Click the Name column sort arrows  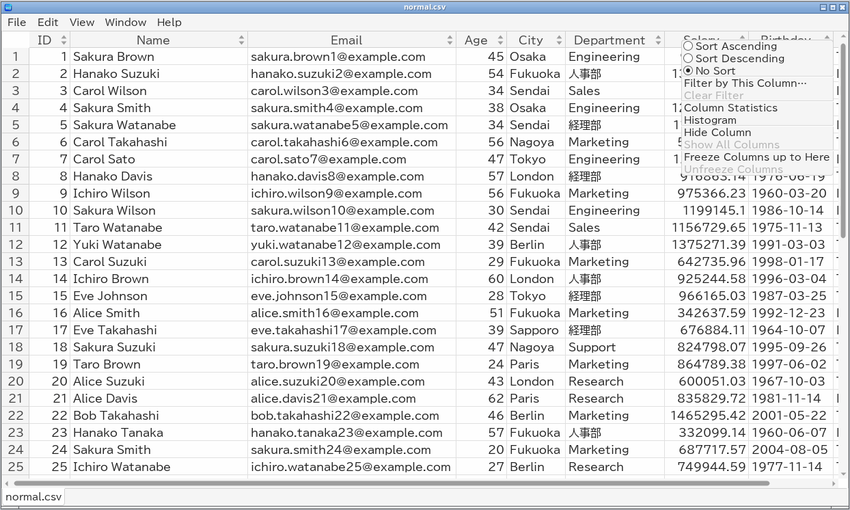pyautogui.click(x=241, y=40)
